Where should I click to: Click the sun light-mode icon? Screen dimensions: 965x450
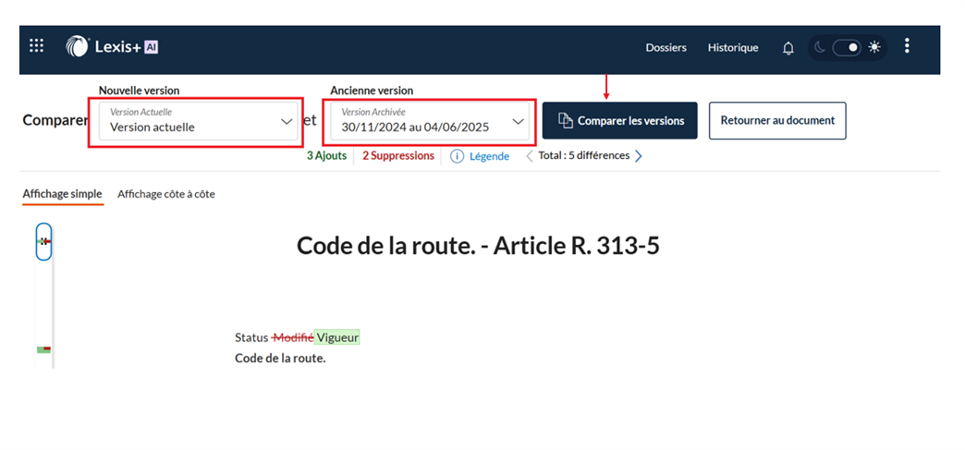tap(874, 47)
